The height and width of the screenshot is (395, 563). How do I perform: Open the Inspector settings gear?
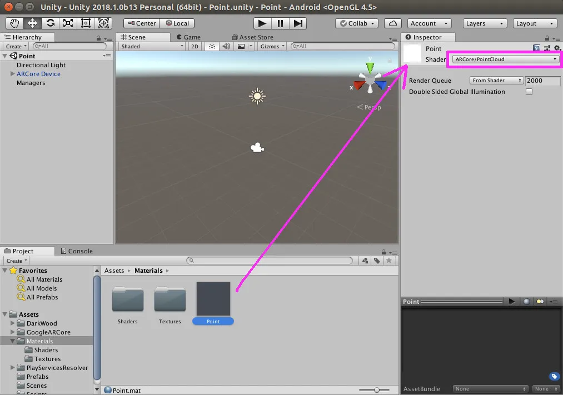tap(557, 48)
